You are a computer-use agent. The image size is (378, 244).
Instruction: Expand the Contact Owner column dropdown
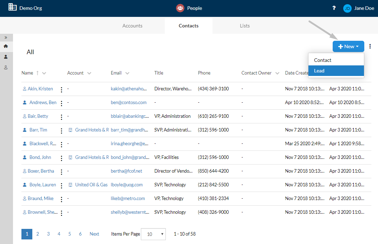click(x=277, y=73)
